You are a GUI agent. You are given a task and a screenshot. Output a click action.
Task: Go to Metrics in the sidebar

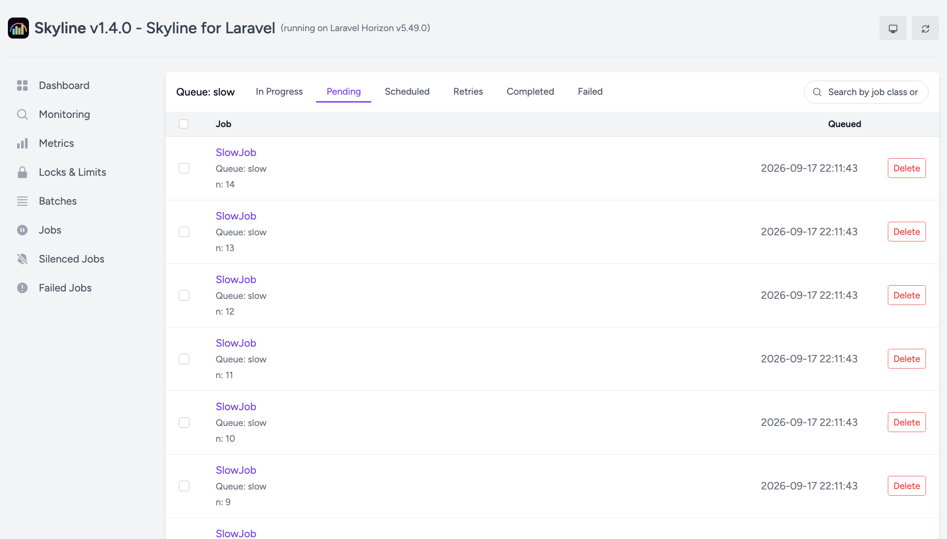click(57, 143)
